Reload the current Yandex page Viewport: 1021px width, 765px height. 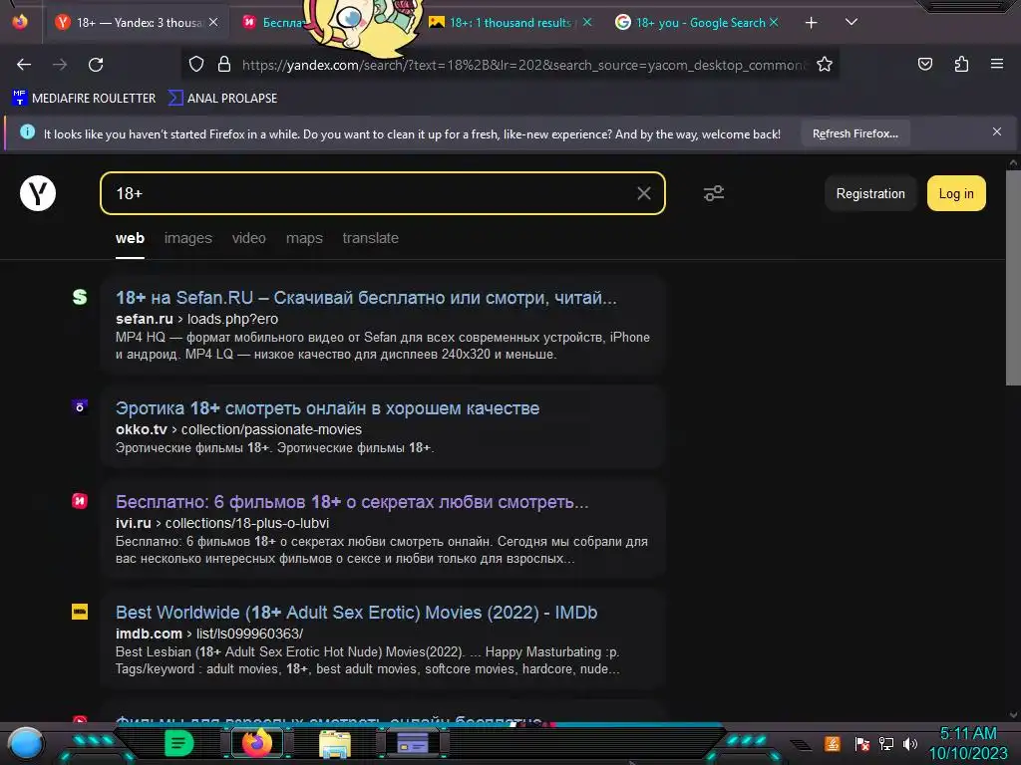pyautogui.click(x=96, y=65)
